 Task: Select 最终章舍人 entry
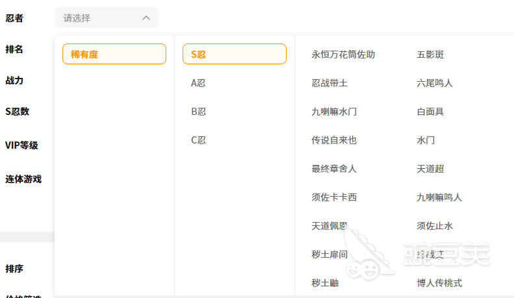[x=334, y=169]
